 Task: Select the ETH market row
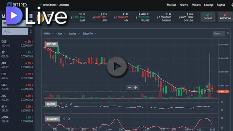17,76
